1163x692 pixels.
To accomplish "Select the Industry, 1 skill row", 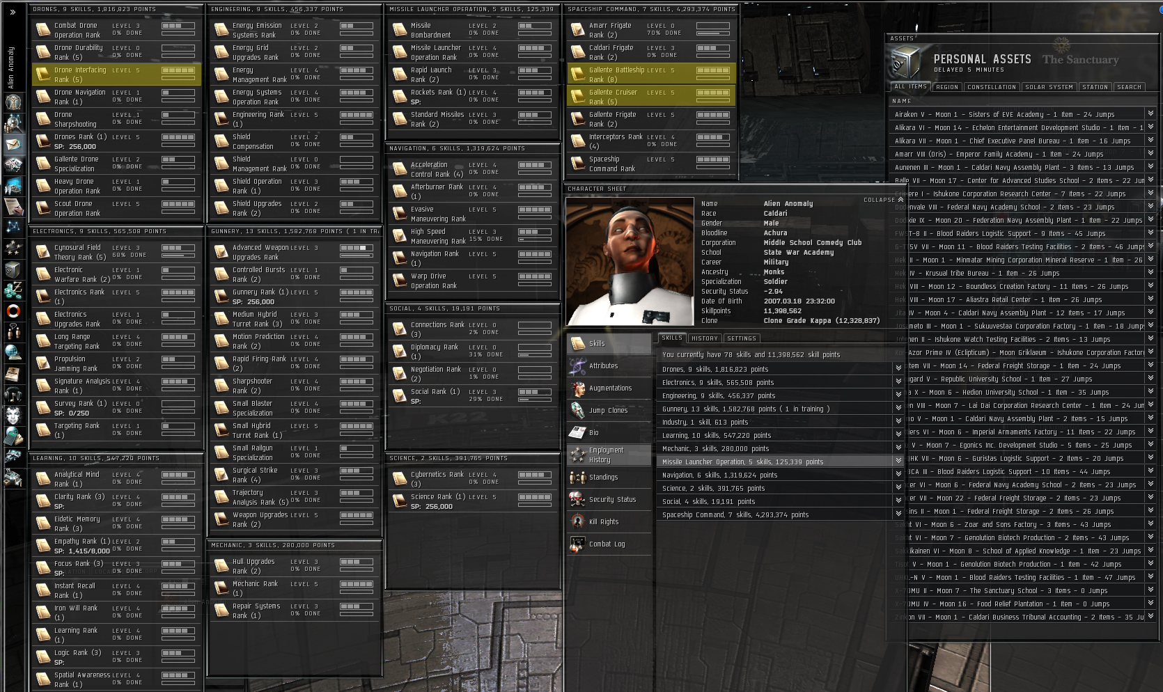I will pyautogui.click(x=780, y=422).
